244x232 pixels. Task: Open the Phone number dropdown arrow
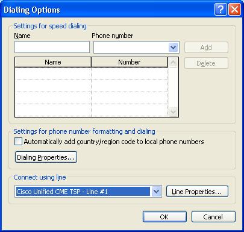[173, 48]
